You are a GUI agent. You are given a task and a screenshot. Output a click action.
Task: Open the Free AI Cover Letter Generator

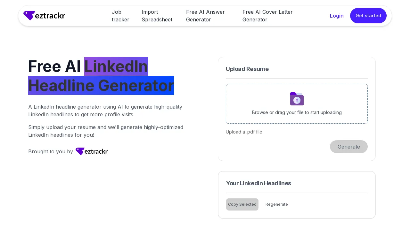[268, 16]
